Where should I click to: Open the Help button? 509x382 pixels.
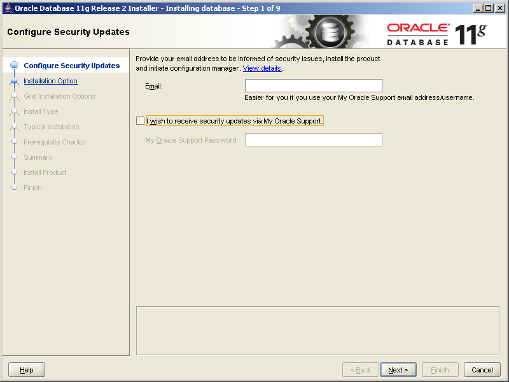click(27, 370)
